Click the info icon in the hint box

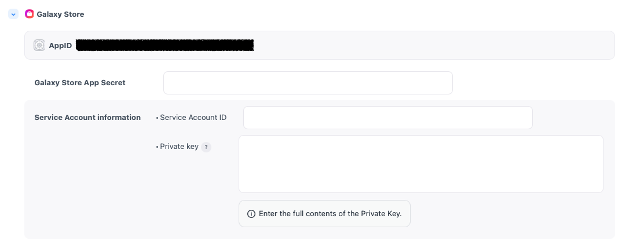click(x=251, y=214)
